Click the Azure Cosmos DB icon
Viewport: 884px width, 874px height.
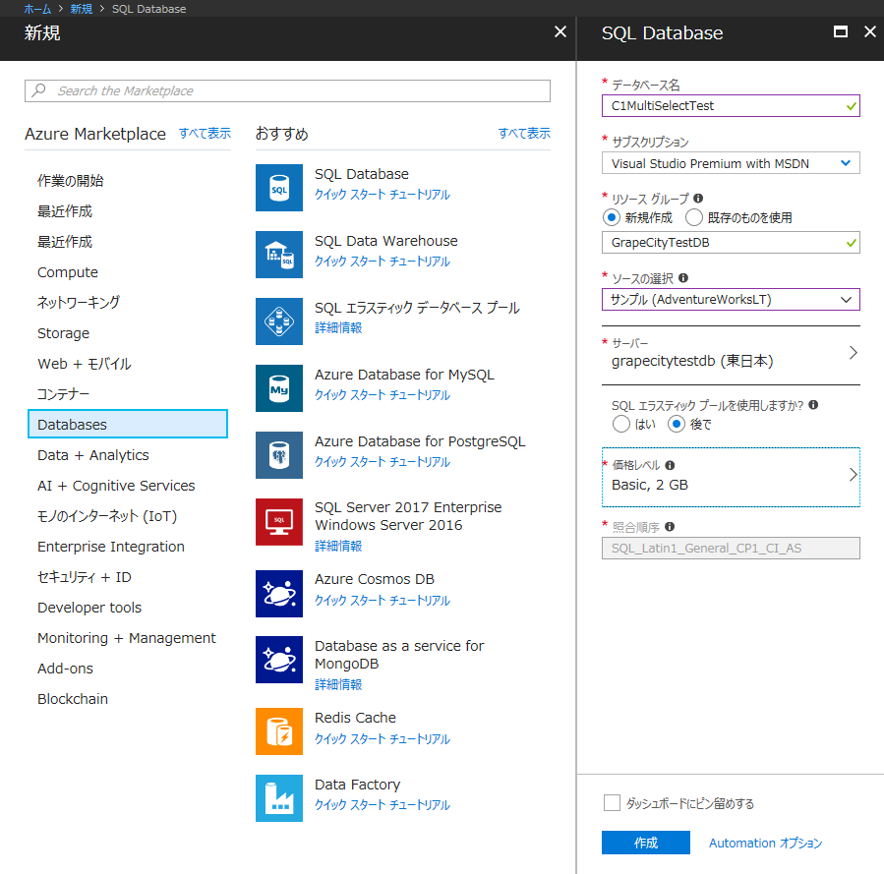(279, 594)
